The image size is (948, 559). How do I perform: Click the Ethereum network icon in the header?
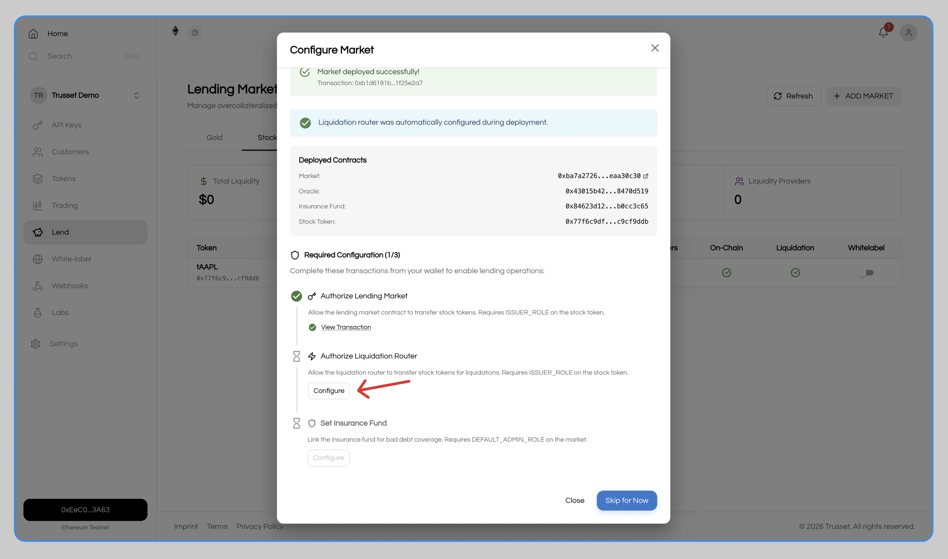[x=175, y=31]
